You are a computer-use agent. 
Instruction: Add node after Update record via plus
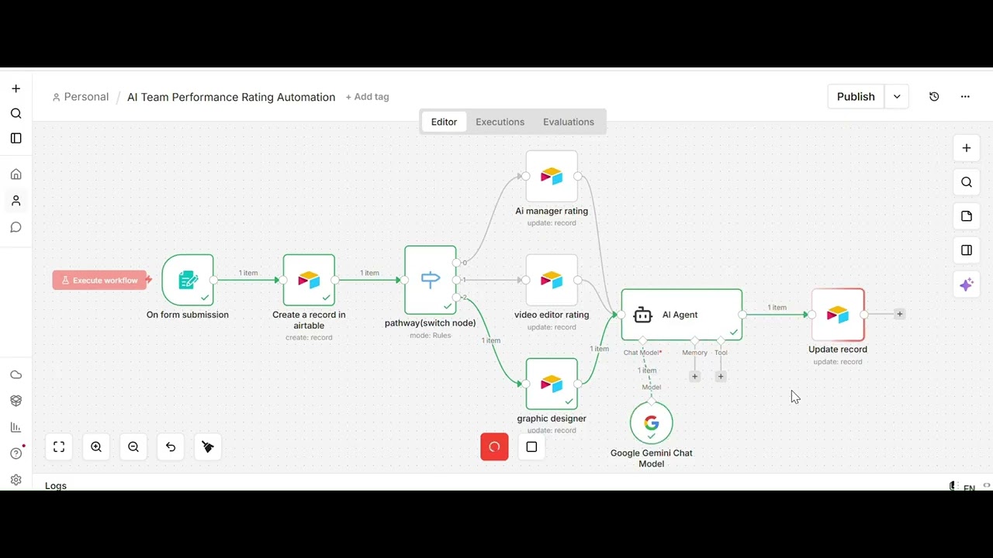tap(899, 314)
